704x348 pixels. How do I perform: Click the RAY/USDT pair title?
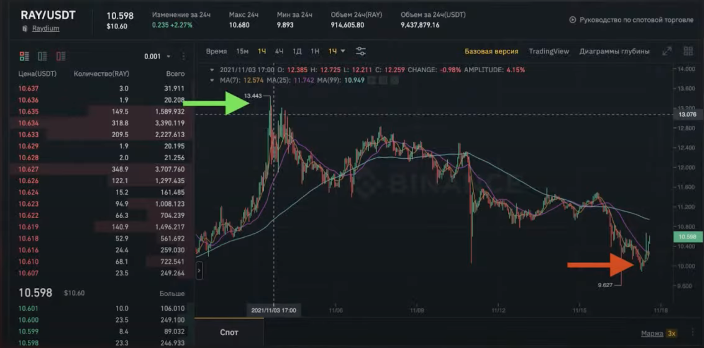pyautogui.click(x=48, y=15)
